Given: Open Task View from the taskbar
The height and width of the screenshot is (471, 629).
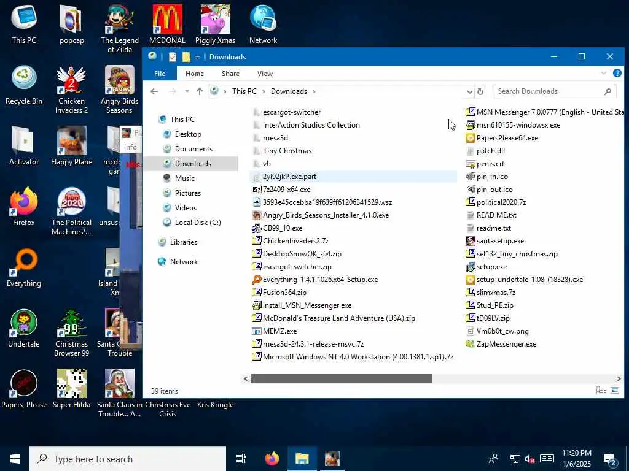Looking at the screenshot, I should click(x=241, y=459).
